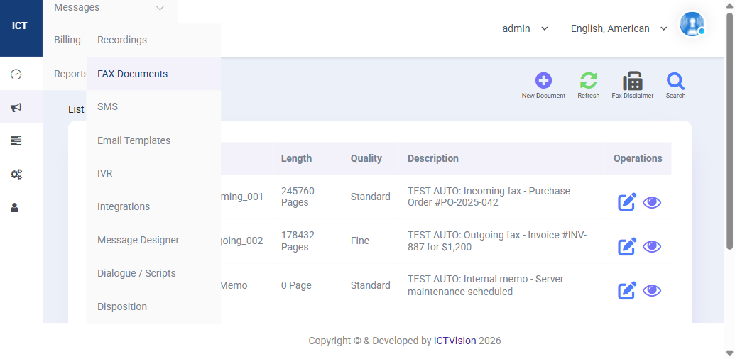Follow the ICTVision footer link

coord(454,341)
